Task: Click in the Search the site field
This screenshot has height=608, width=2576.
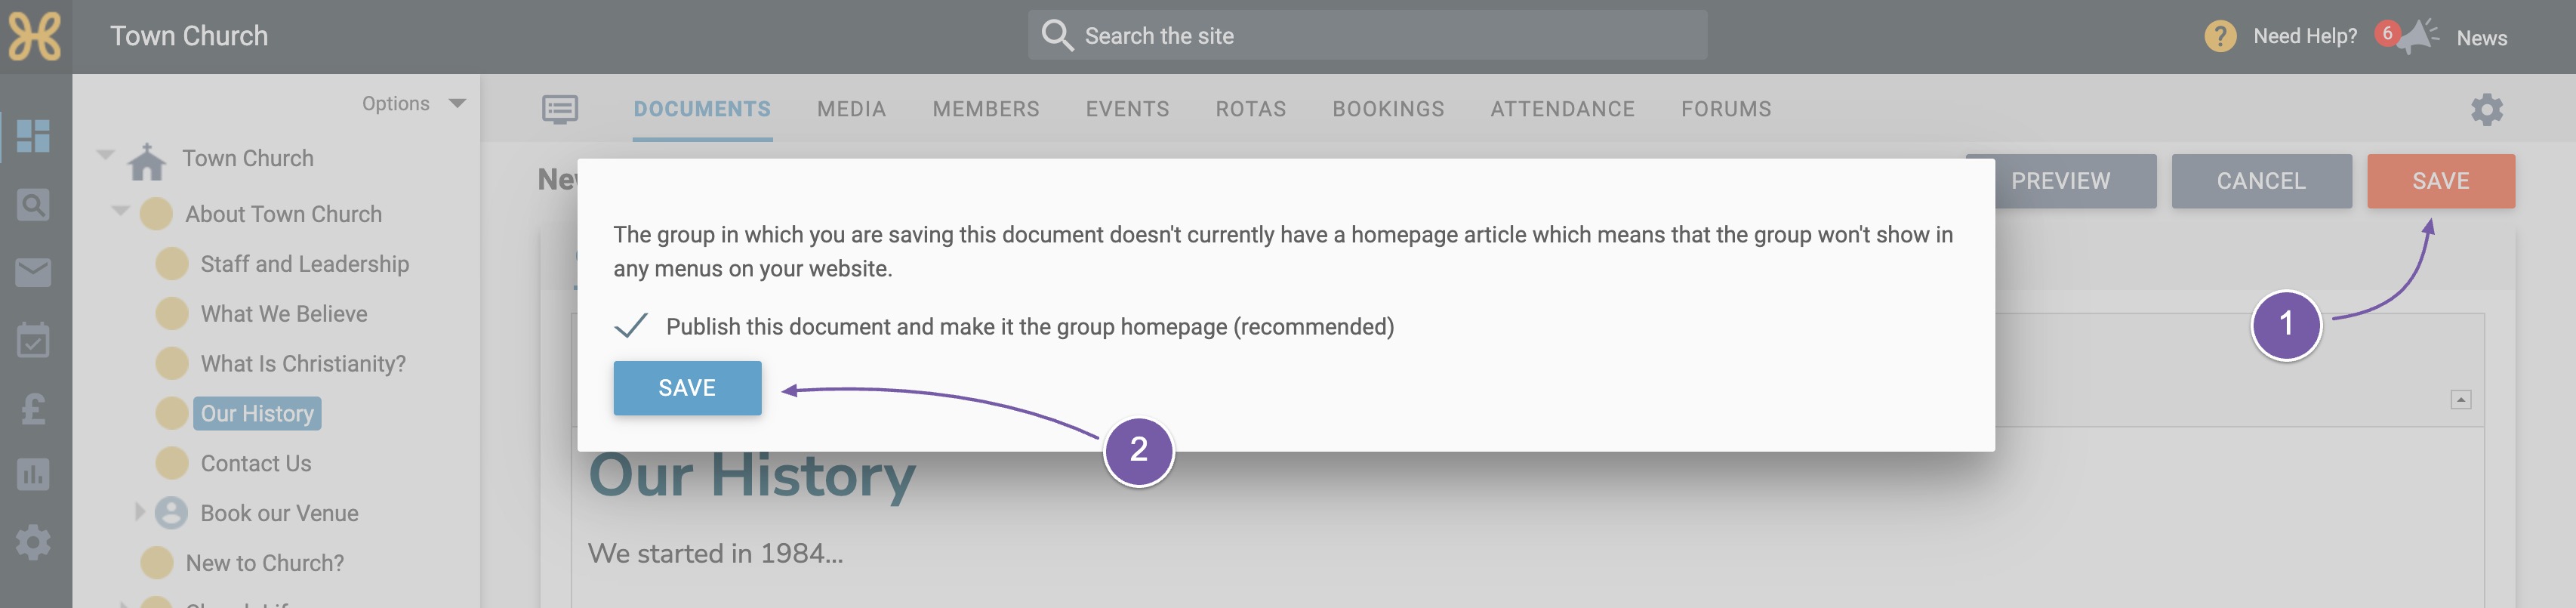Action: coord(1367,35)
